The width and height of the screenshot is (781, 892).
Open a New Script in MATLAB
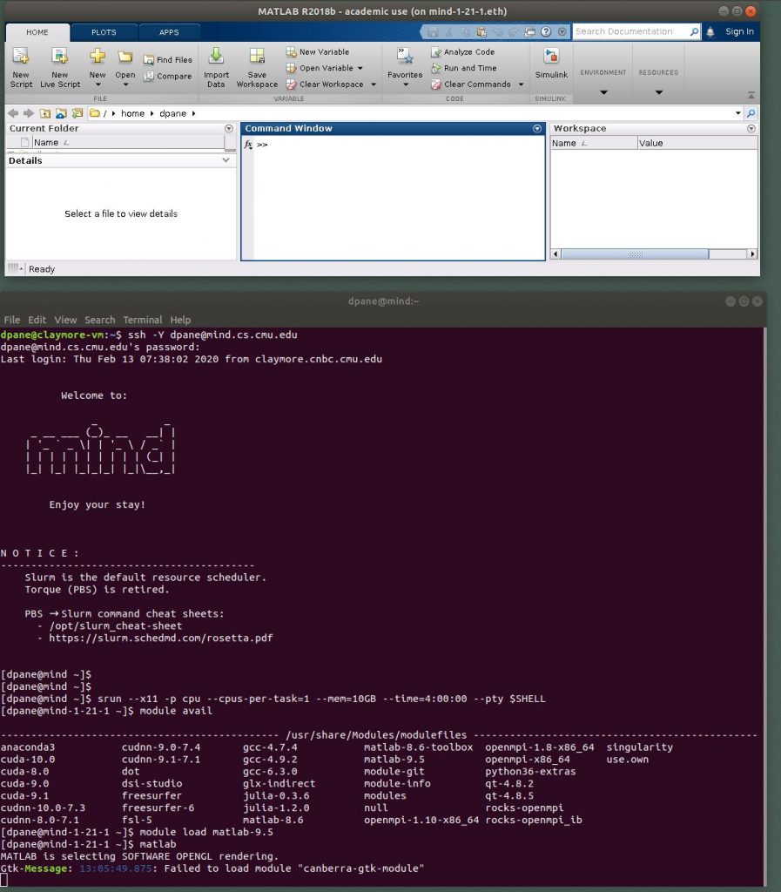pyautogui.click(x=20, y=70)
